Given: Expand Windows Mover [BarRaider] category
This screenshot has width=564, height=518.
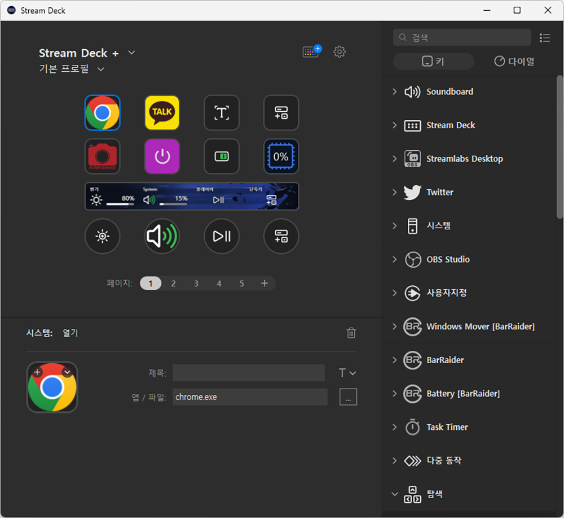Looking at the screenshot, I should pos(395,327).
